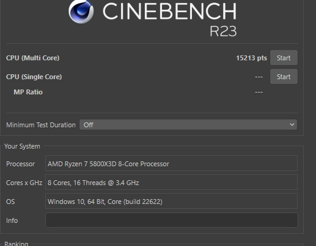Click the MP Ratio label
316x246 pixels.
pyautogui.click(x=28, y=92)
